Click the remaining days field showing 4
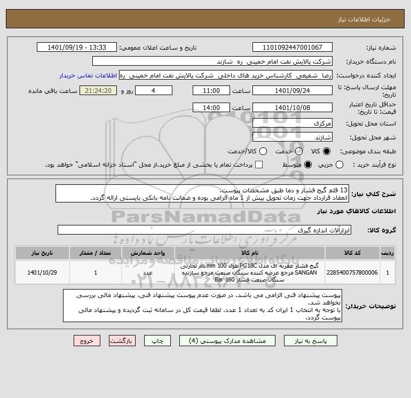 tap(154, 90)
